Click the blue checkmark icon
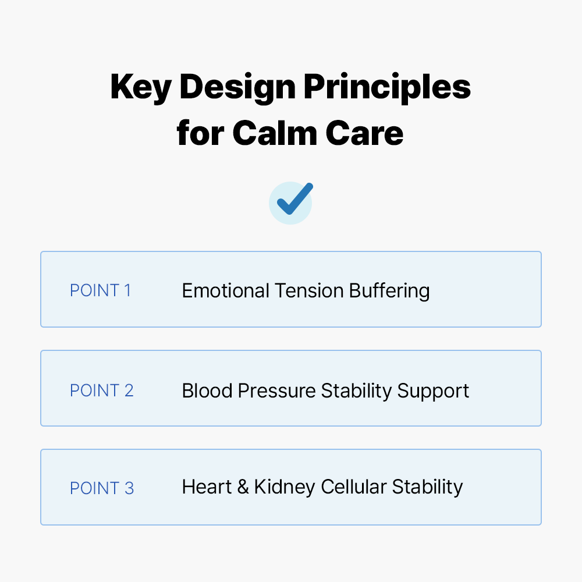Image resolution: width=582 pixels, height=582 pixels. pos(291,201)
